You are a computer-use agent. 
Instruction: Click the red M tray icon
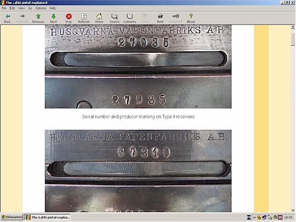[x=280, y=218]
